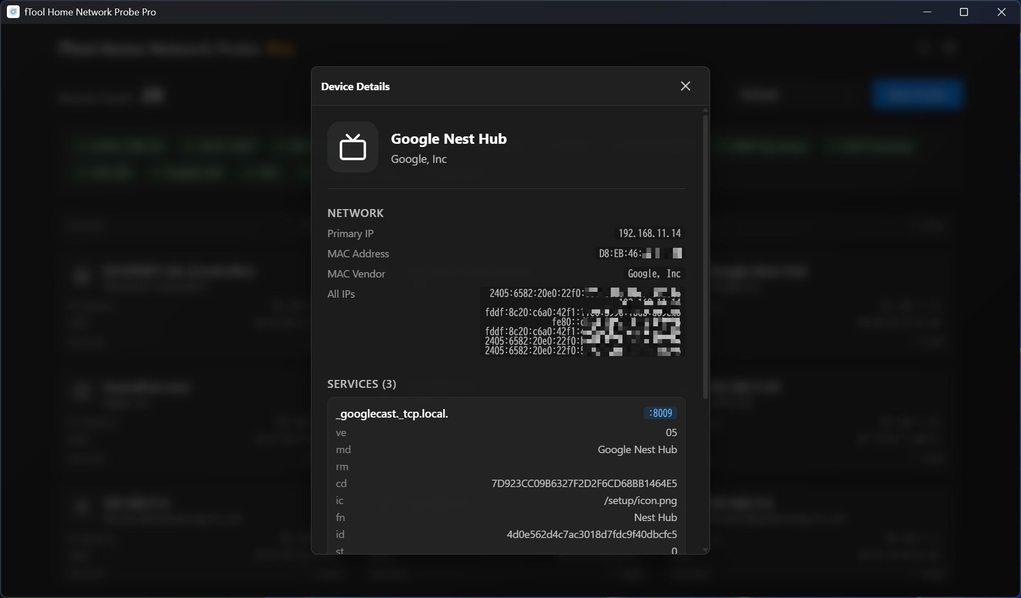Click the Device Details dialog title
1021x598 pixels.
[355, 86]
